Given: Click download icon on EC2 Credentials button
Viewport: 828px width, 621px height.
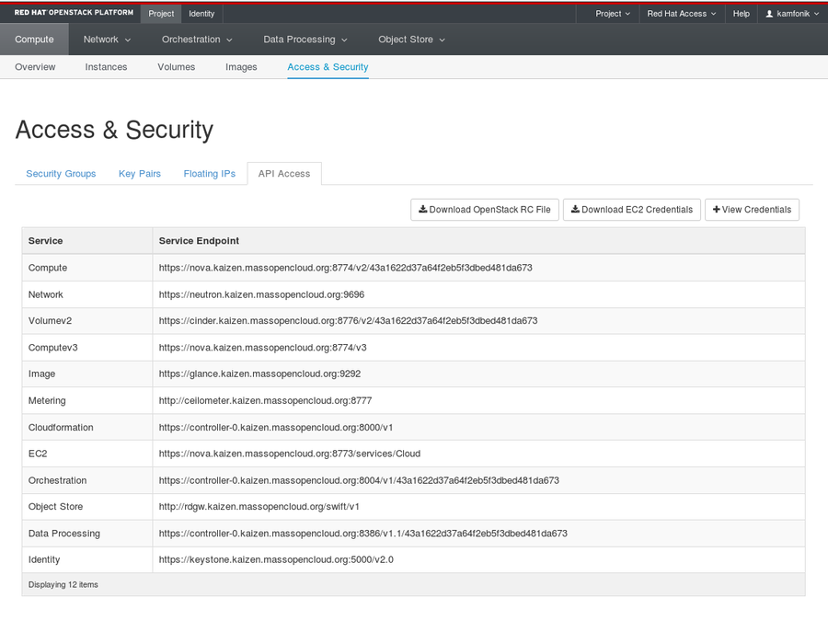Looking at the screenshot, I should [x=576, y=209].
